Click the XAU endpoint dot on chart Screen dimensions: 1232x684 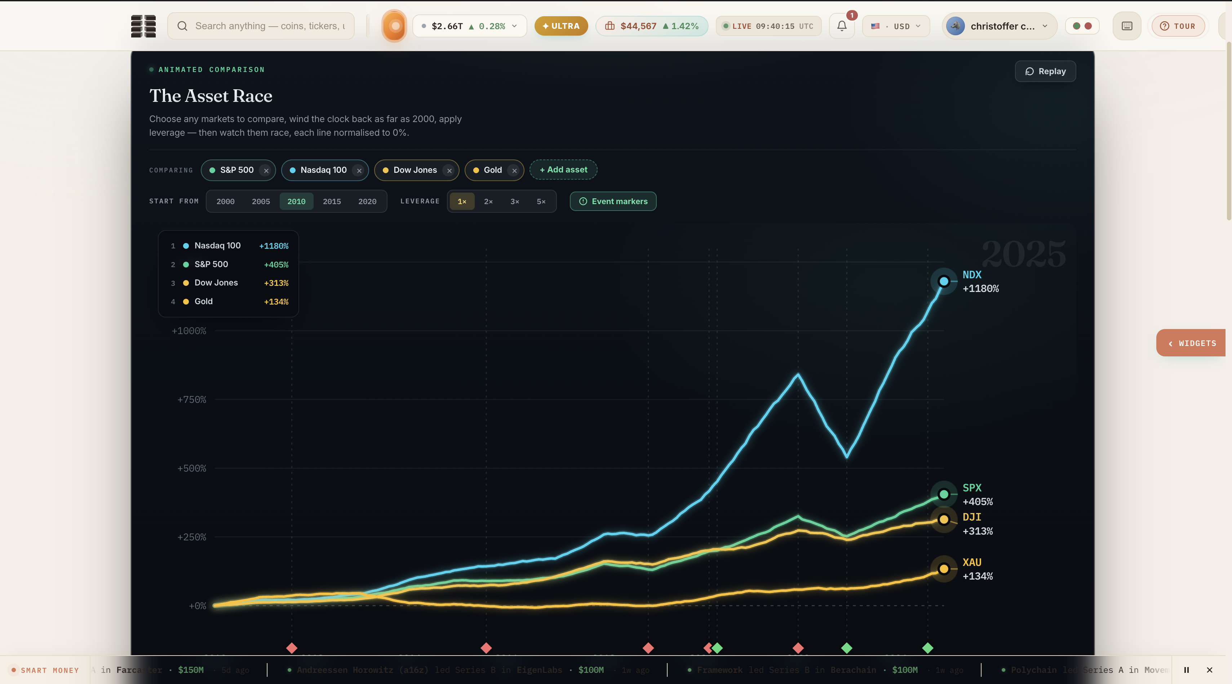944,569
